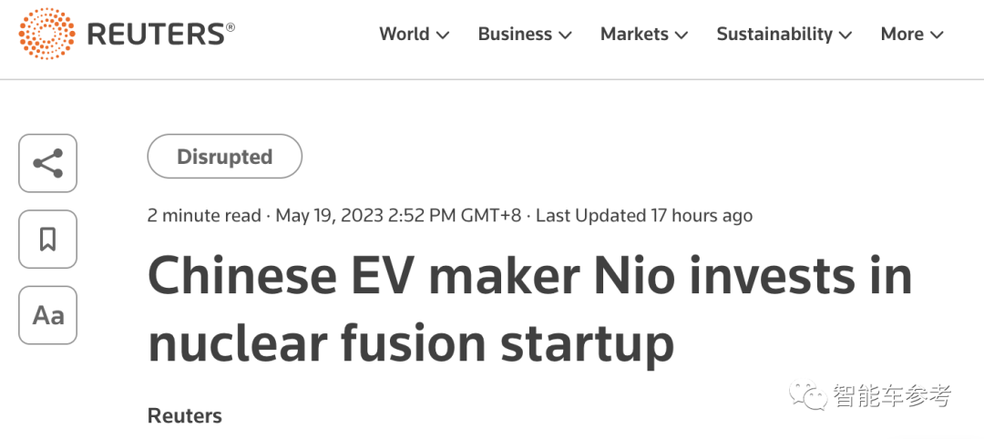Open the World menu
Viewport: 984px width, 439px height.
pos(405,35)
